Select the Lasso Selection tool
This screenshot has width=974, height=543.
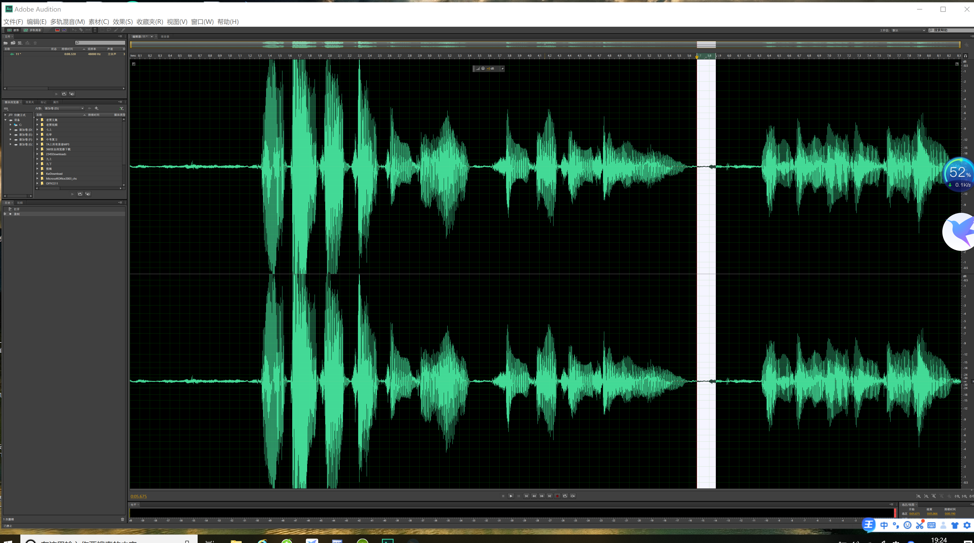click(x=109, y=30)
